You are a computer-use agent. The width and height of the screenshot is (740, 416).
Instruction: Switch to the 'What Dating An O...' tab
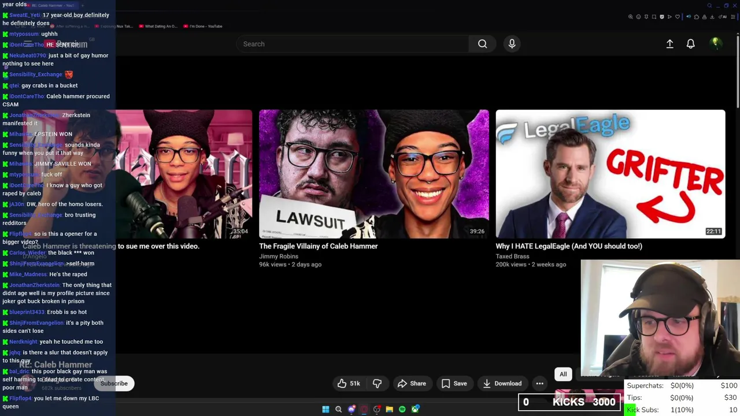[157, 26]
